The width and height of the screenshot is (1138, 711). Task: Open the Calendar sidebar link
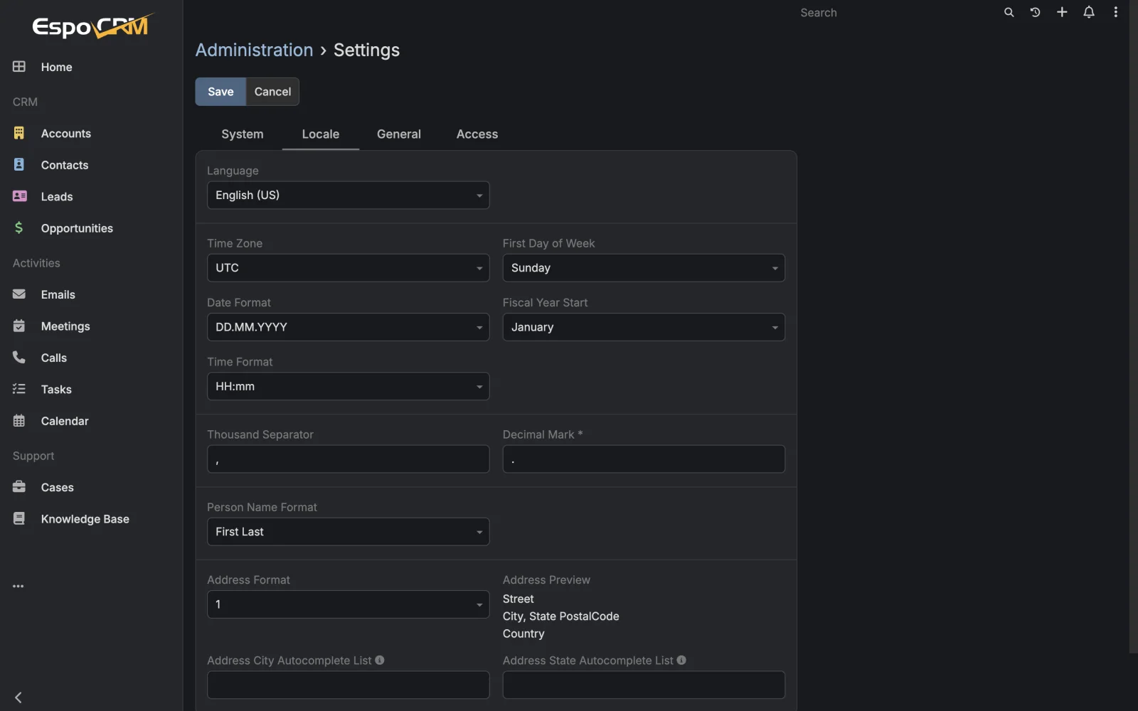click(65, 420)
